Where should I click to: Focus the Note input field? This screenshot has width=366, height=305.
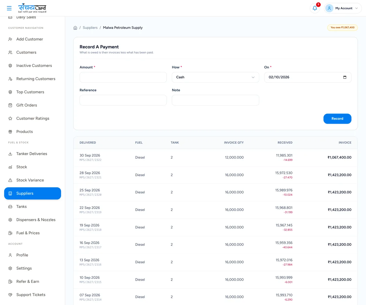click(x=215, y=100)
